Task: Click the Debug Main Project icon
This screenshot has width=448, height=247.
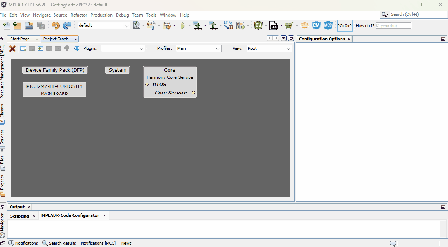Action: click(x=241, y=25)
